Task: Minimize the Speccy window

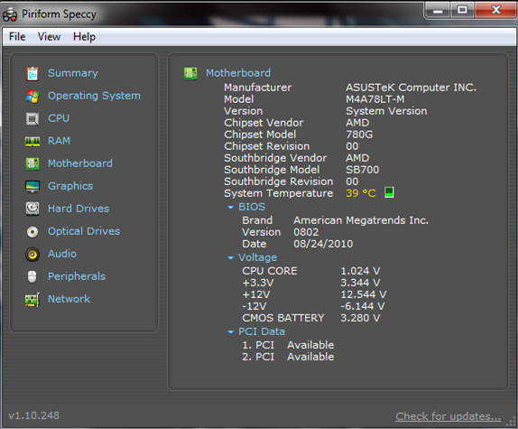Action: 438,11
